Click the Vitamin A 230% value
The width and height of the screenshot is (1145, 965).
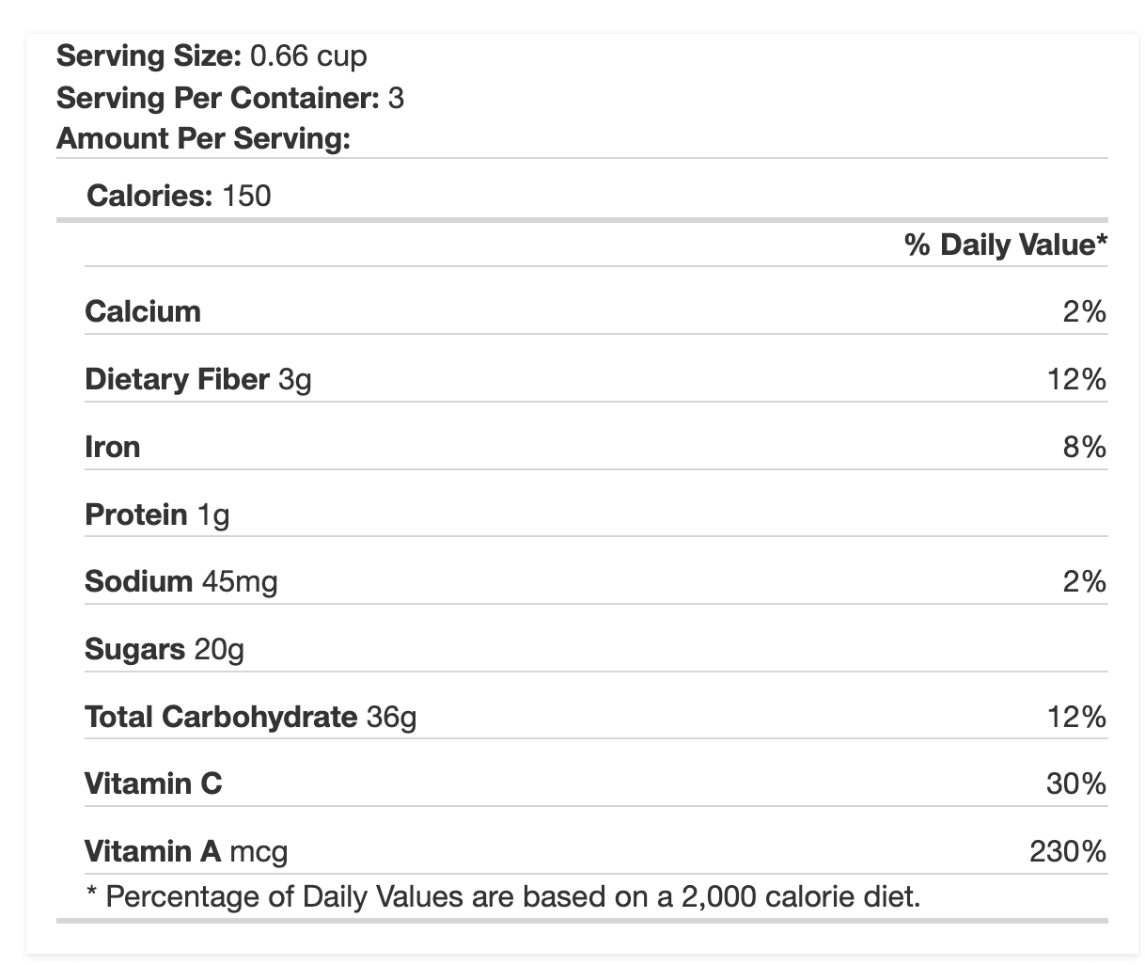1068,851
